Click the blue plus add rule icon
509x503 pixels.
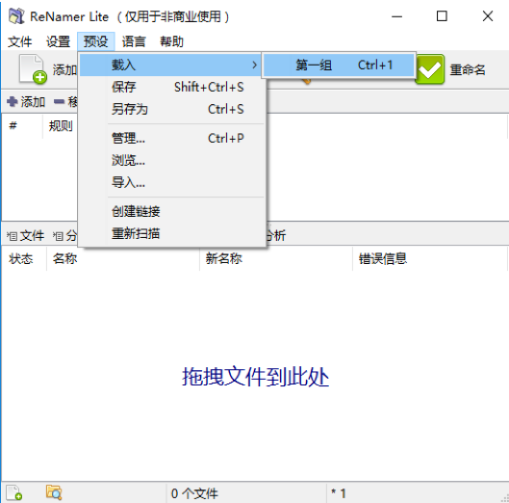[12, 102]
